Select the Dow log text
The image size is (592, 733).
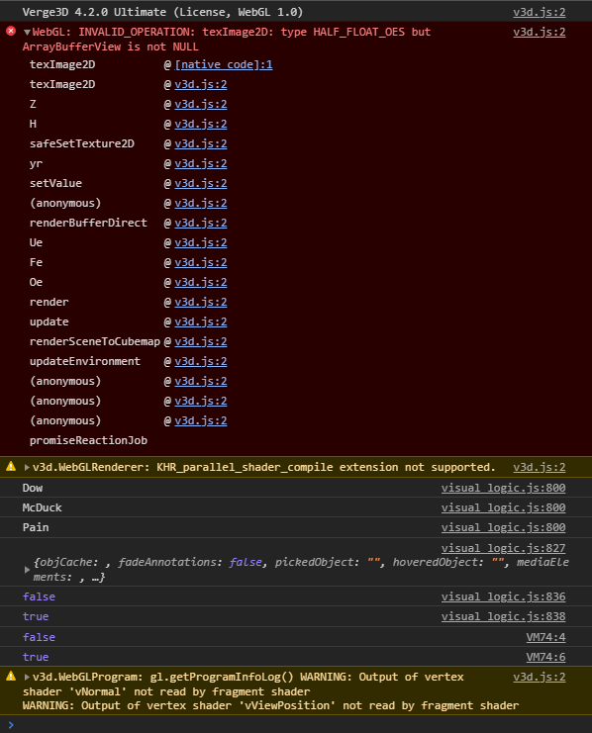pos(33,488)
